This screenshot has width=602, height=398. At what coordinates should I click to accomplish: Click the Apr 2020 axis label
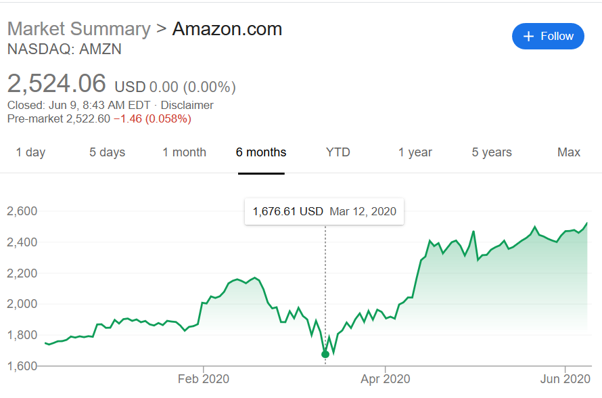coord(385,379)
